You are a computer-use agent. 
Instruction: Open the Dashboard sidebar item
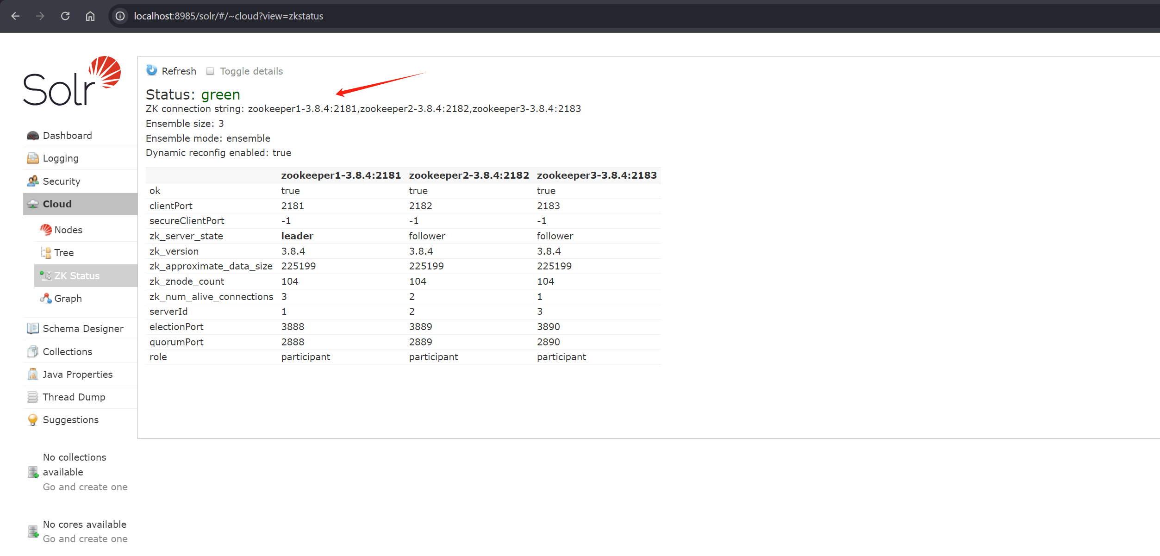pos(67,136)
